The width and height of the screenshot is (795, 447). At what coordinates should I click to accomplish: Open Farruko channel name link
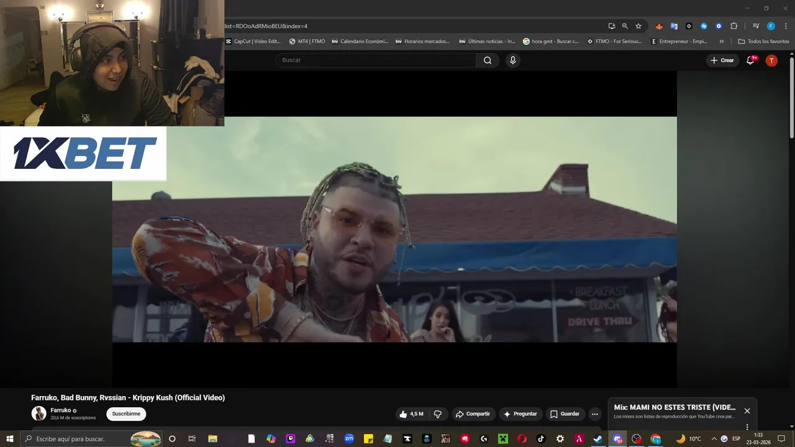pyautogui.click(x=60, y=410)
